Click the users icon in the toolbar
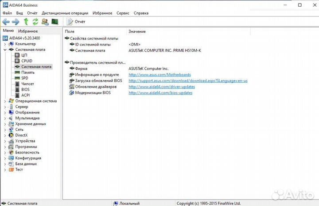The image size is (319, 206). 45,22
